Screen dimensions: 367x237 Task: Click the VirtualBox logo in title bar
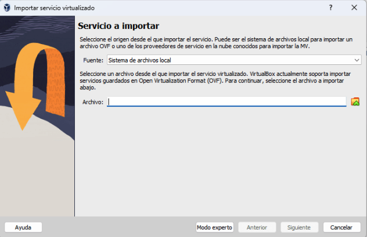click(6, 8)
